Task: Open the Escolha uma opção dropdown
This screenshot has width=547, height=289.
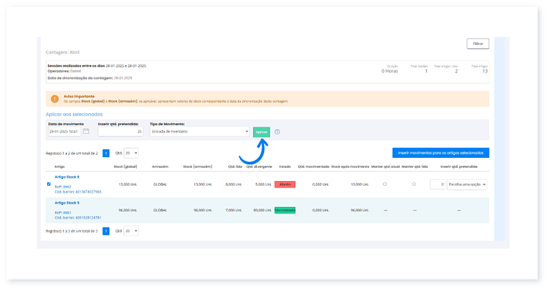Action: click(x=467, y=184)
